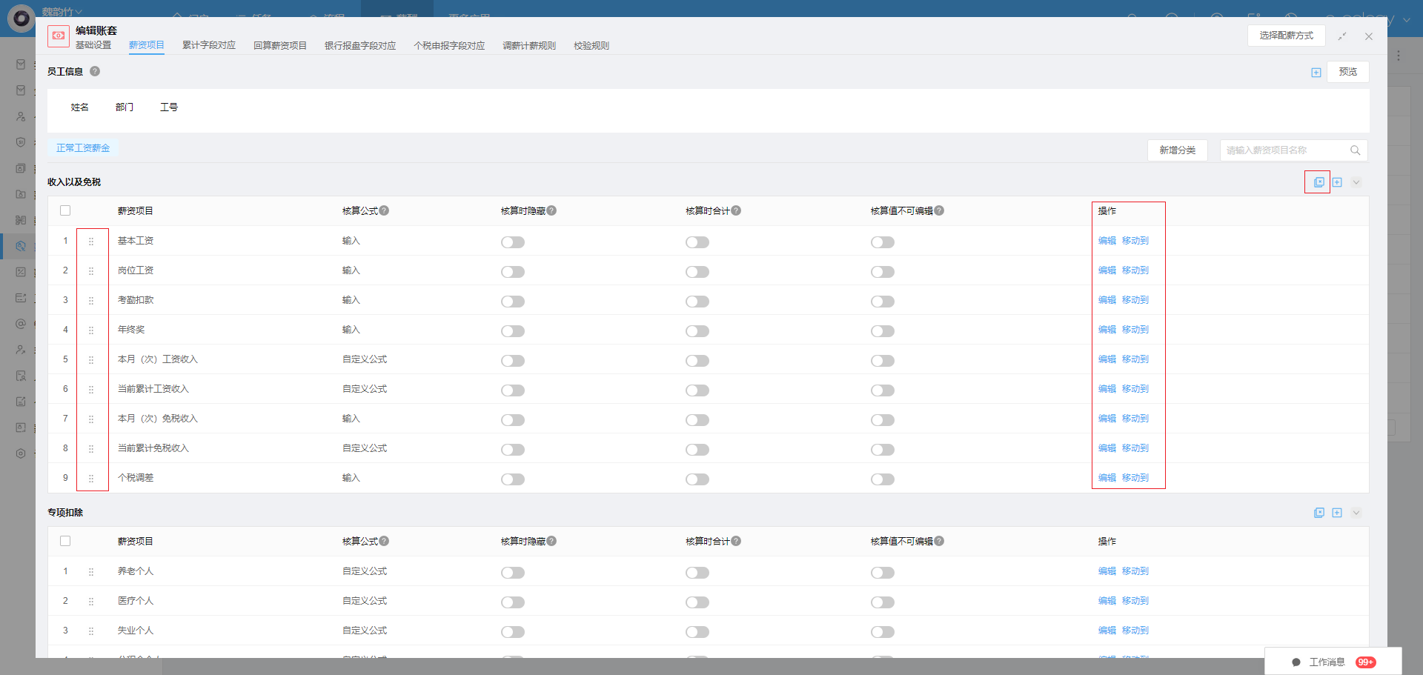Click the 工号 employee info field
1423x675 pixels.
point(169,107)
